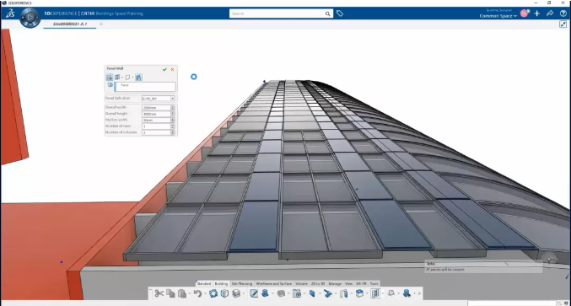This screenshot has height=306, width=571.
Task: Expand the arrow next to Undo
Action: [x=205, y=294]
